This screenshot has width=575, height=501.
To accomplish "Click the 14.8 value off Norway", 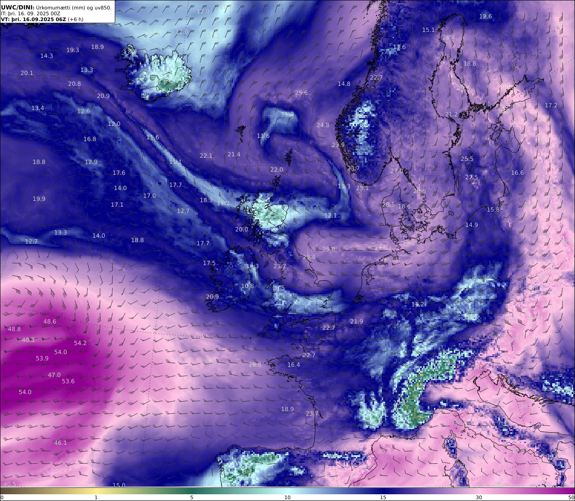I will (344, 84).
